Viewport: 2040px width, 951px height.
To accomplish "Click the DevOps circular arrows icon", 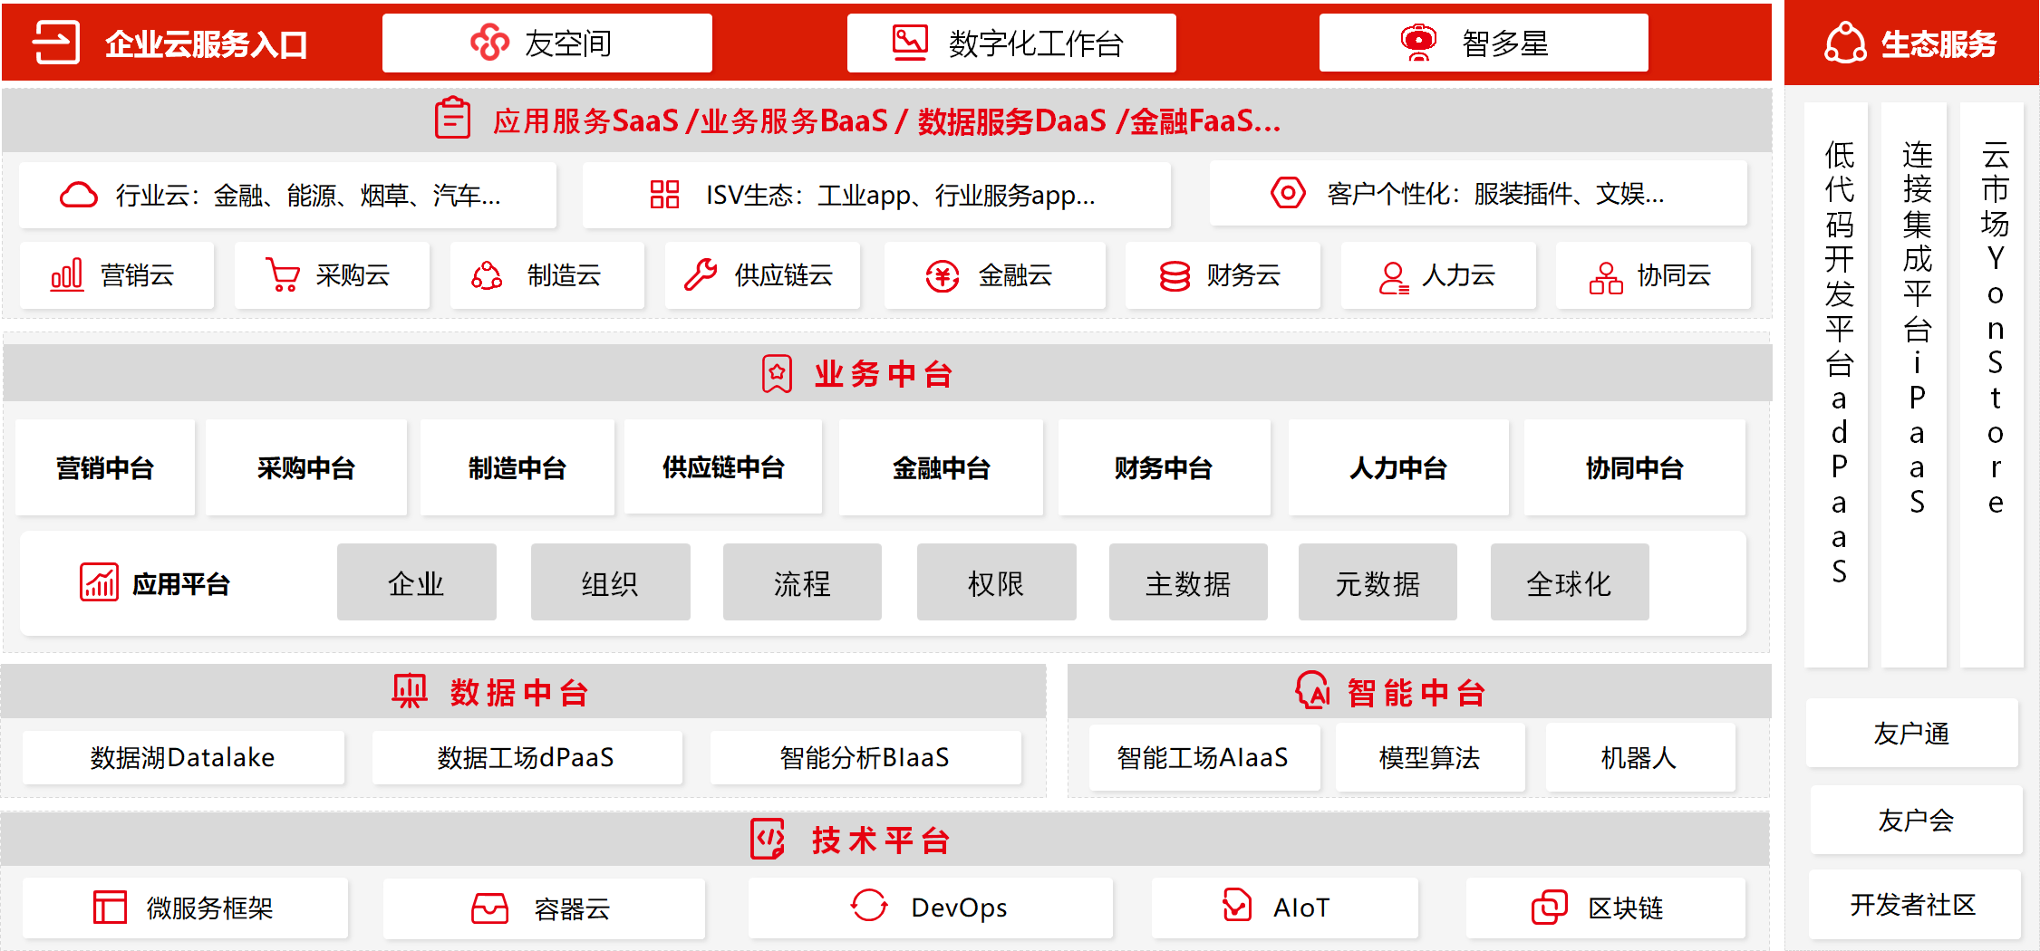I will (x=871, y=907).
